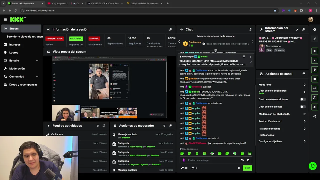Click the three-dots bubbles icon at bottom of right sidebar
This screenshot has width=320, height=180.
(x=314, y=116)
